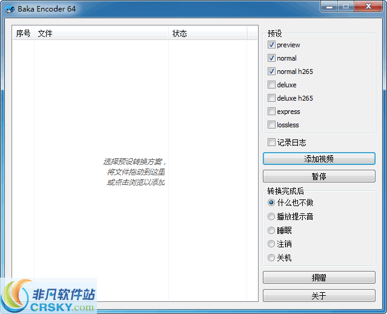
Task: Click the 状态 column header
Action: [x=208, y=33]
